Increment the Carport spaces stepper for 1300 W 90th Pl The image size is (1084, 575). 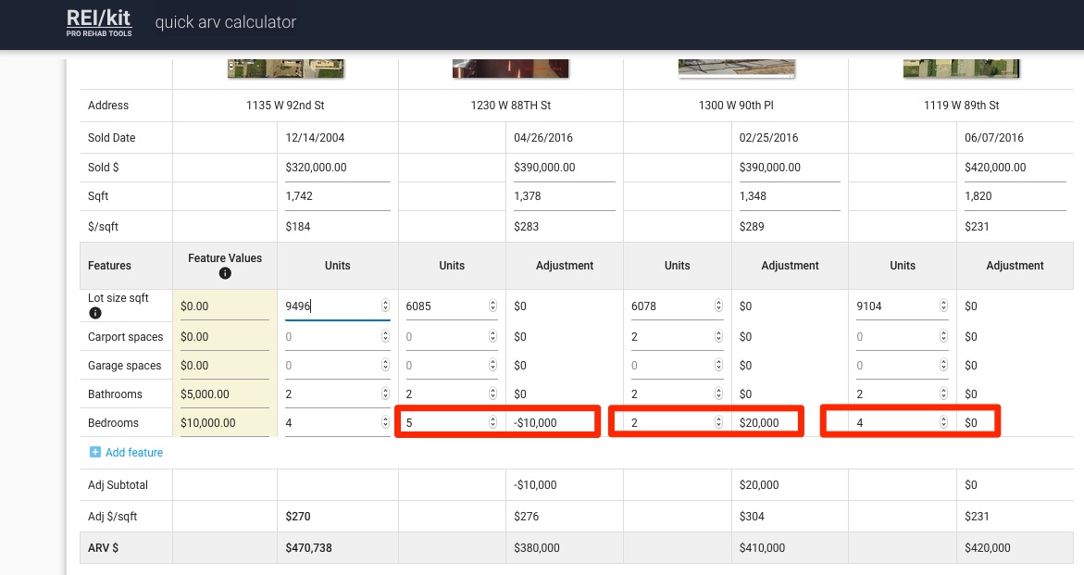point(717,331)
